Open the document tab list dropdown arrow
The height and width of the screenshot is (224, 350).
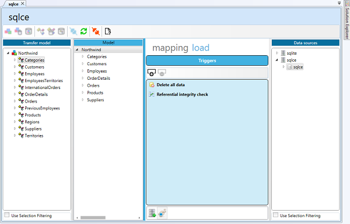[x=339, y=3]
